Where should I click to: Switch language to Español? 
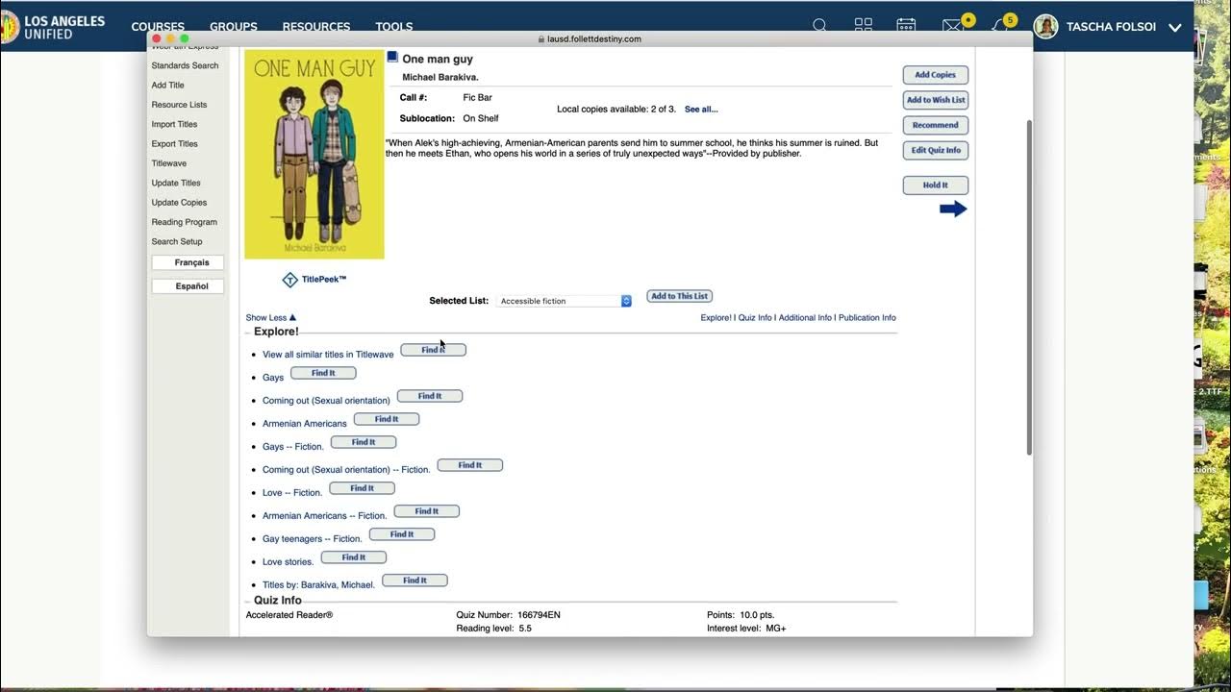(x=188, y=285)
